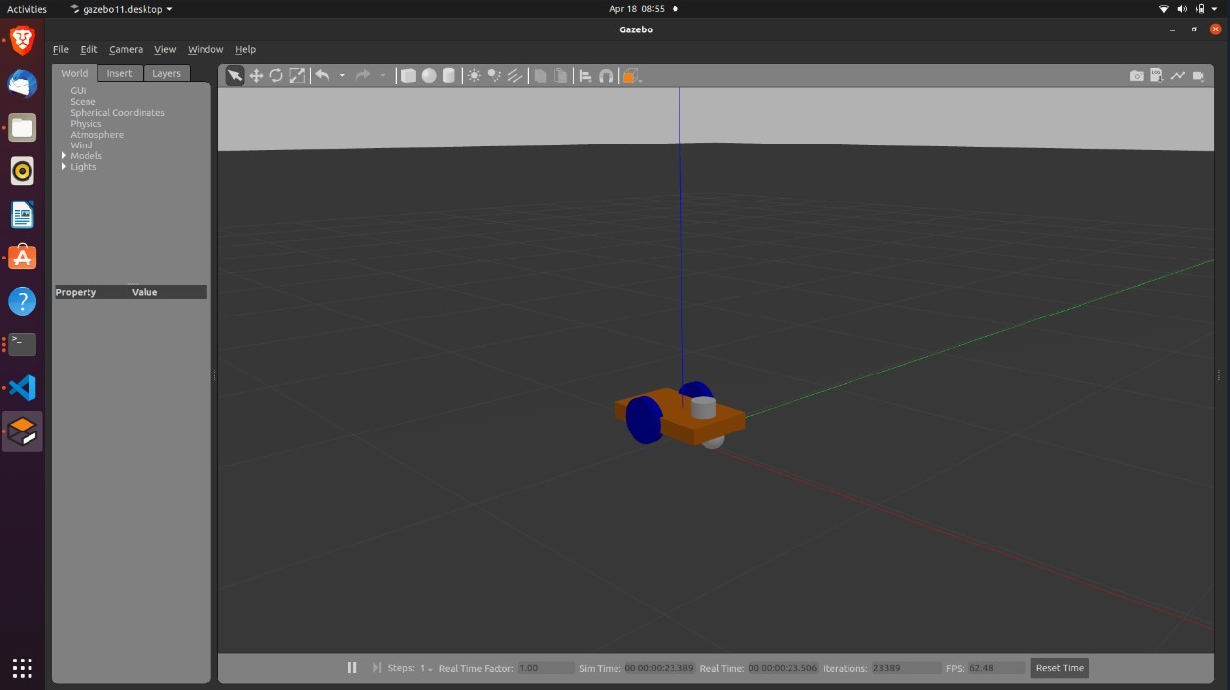1230x690 pixels.
Task: Open the orange cube view angle tool
Action: 630,76
